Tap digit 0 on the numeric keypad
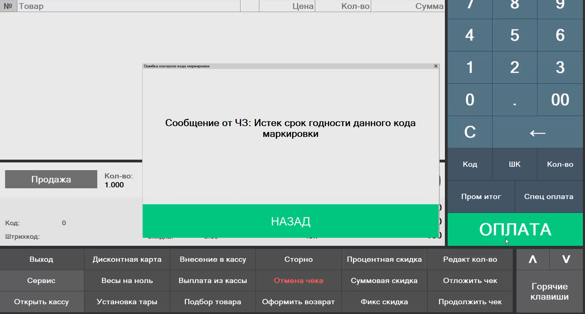Image resolution: width=585 pixels, height=314 pixels. (470, 100)
